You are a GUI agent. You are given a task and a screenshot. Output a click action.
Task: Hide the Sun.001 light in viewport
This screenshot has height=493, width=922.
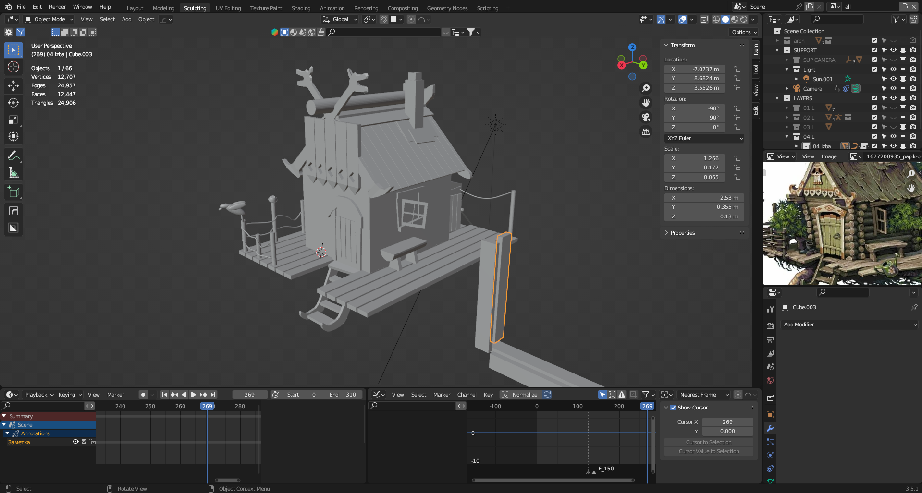pos(893,79)
